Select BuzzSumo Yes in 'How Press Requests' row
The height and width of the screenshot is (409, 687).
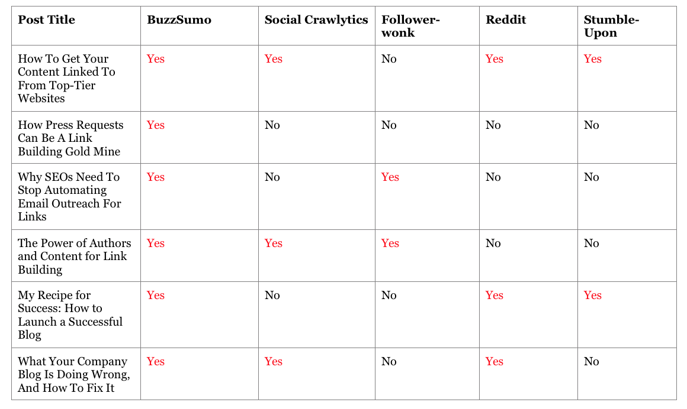coord(156,125)
